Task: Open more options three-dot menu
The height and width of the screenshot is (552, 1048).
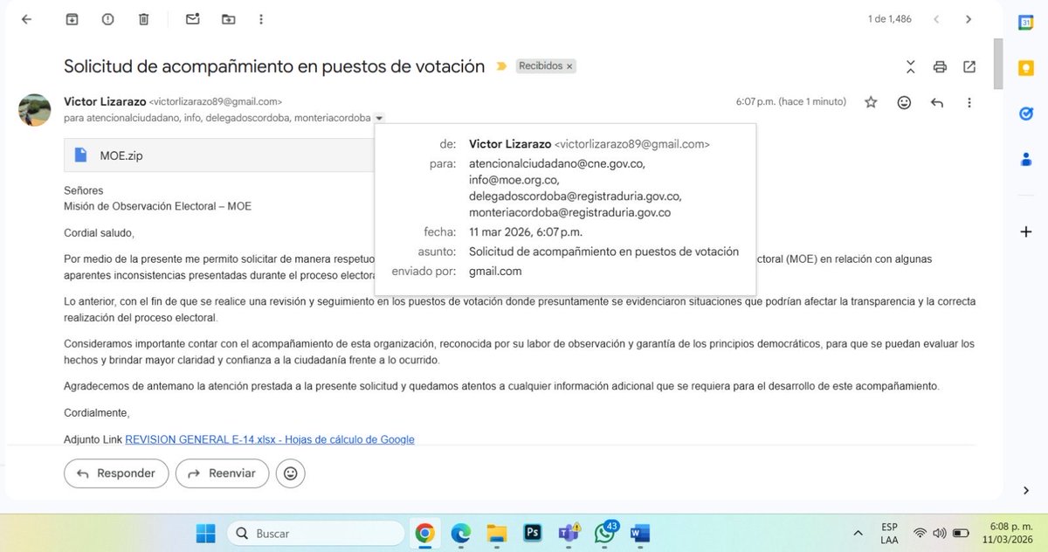Action: (969, 102)
